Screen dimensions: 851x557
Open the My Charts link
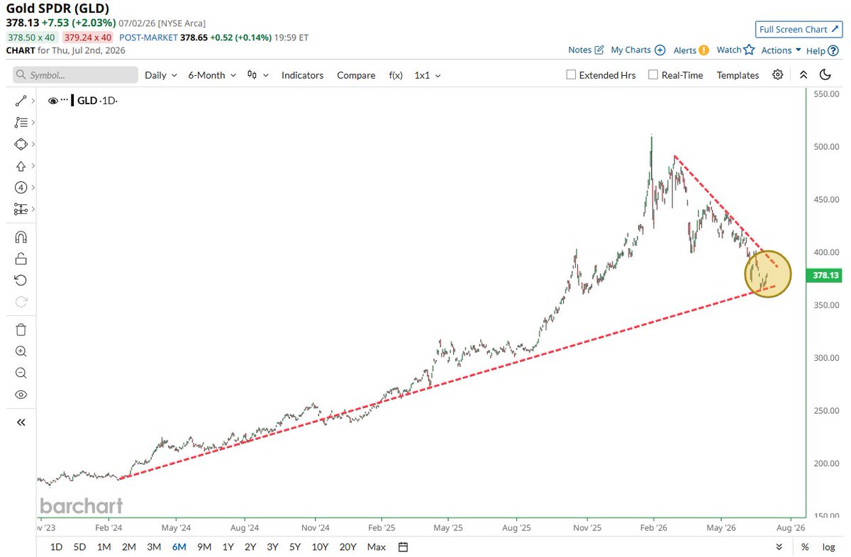(x=630, y=50)
